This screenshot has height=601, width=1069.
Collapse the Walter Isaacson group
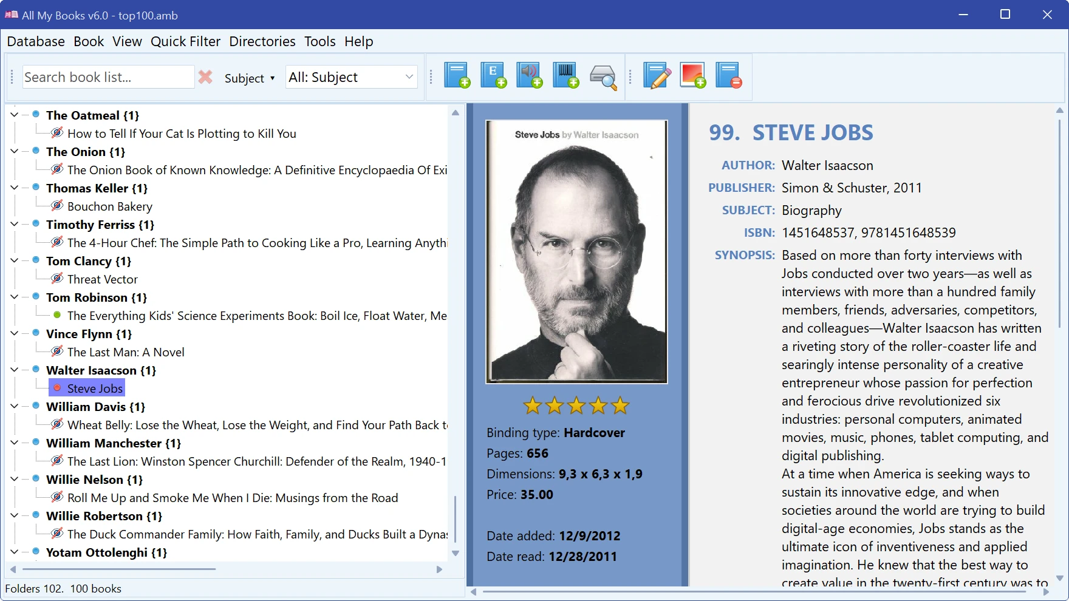[14, 370]
